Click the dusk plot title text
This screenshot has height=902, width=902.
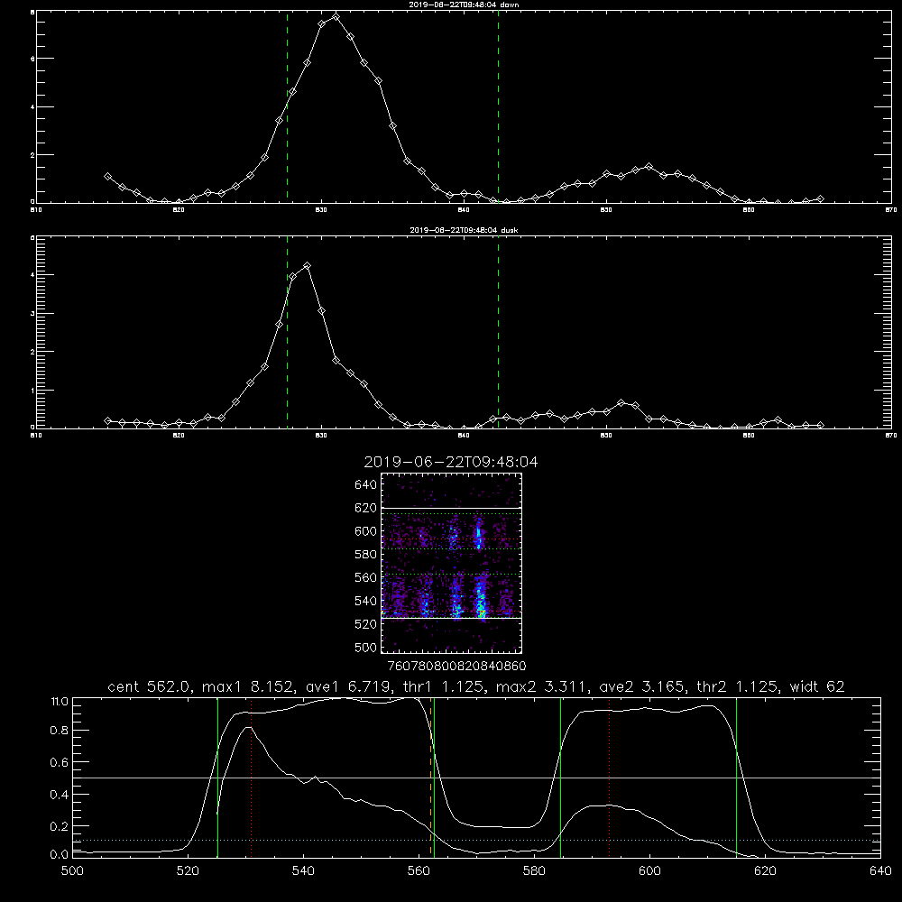[464, 230]
